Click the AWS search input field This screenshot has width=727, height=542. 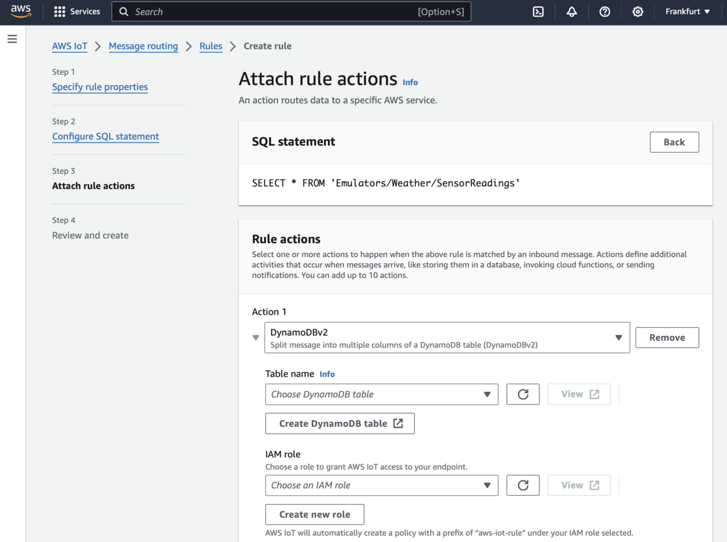[273, 11]
